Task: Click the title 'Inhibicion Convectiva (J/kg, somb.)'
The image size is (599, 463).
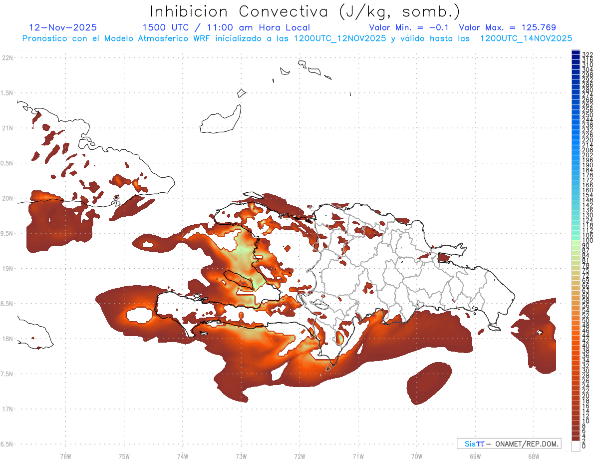Action: [x=304, y=11]
